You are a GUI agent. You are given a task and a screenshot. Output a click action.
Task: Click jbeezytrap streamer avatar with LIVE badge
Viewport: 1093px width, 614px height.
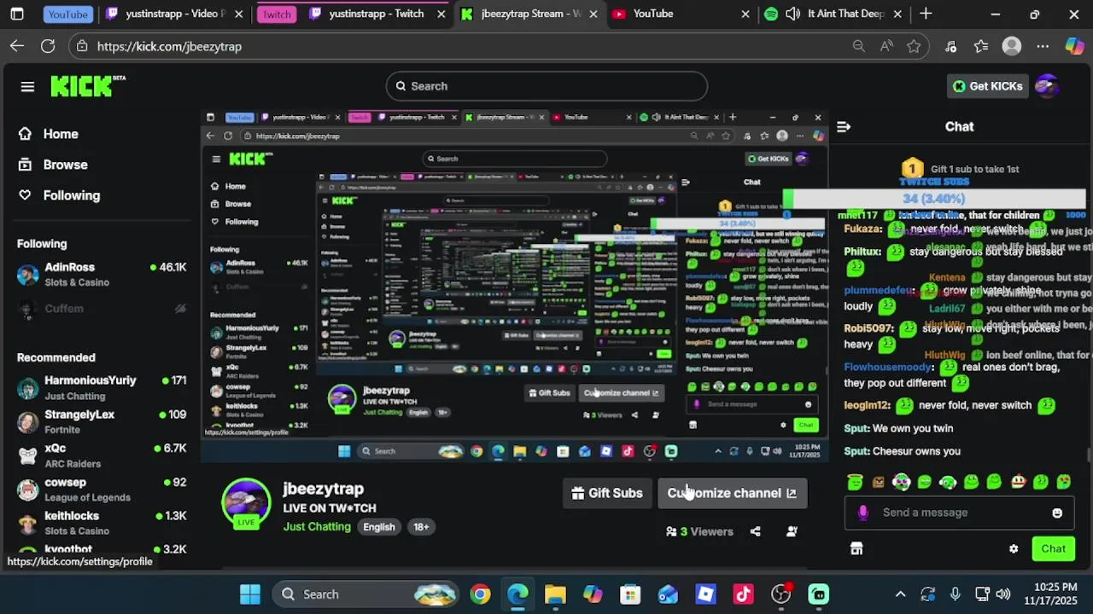pyautogui.click(x=246, y=503)
